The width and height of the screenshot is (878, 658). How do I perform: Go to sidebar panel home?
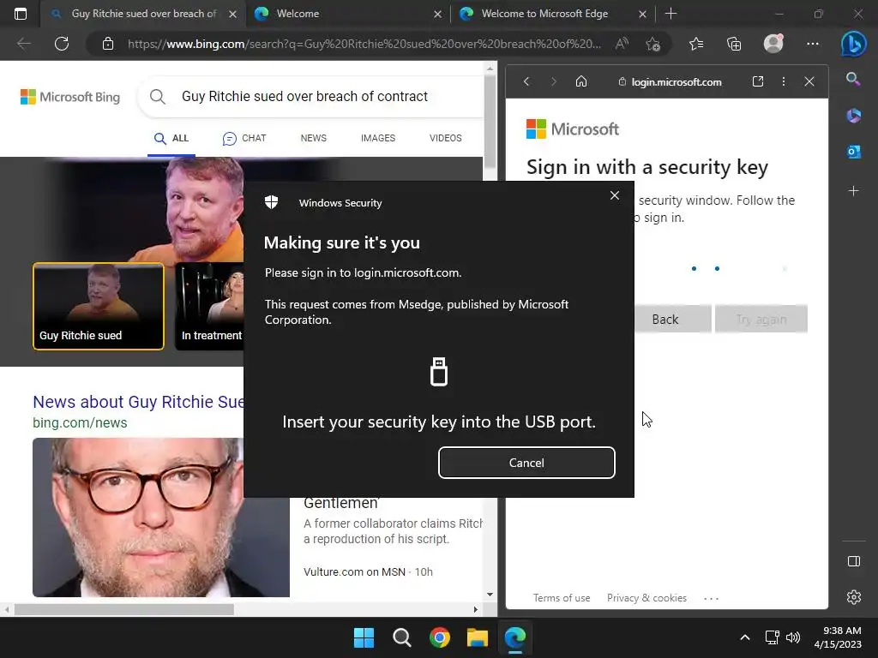coord(581,81)
